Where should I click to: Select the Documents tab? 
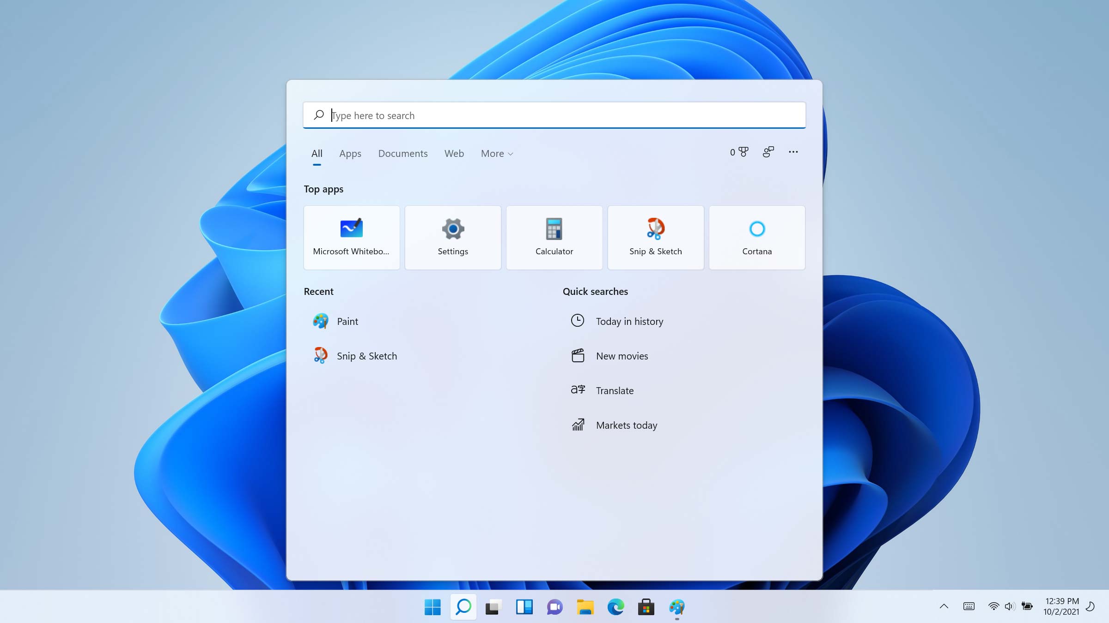click(x=402, y=154)
